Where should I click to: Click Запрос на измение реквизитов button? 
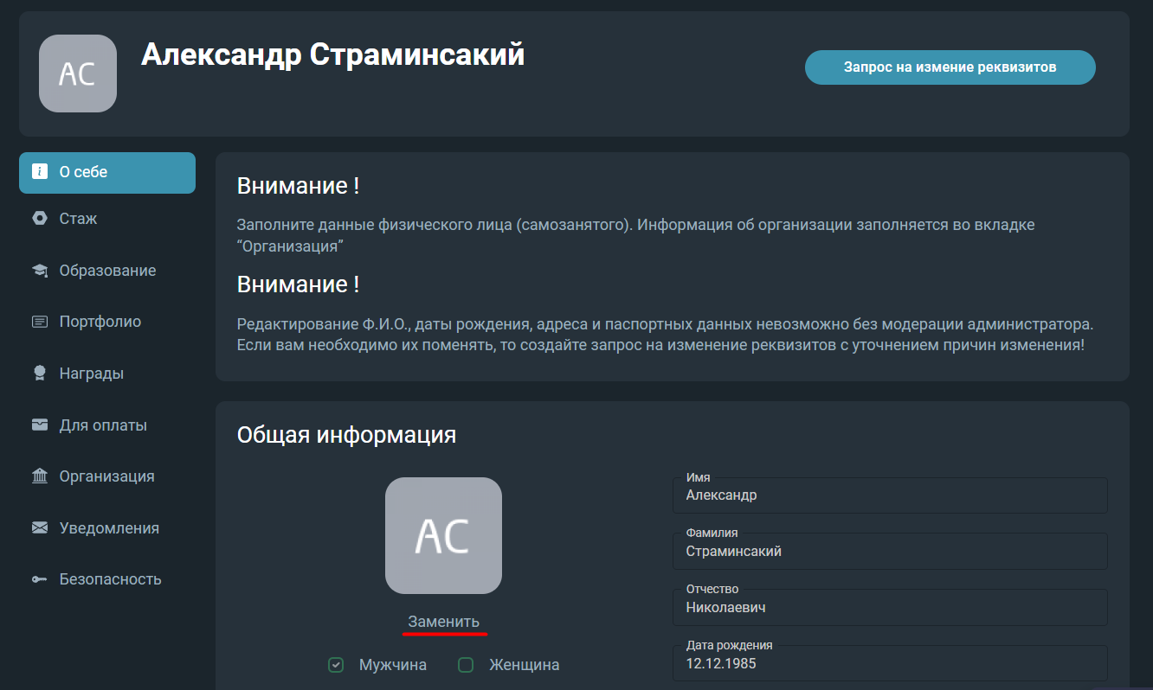pos(950,67)
